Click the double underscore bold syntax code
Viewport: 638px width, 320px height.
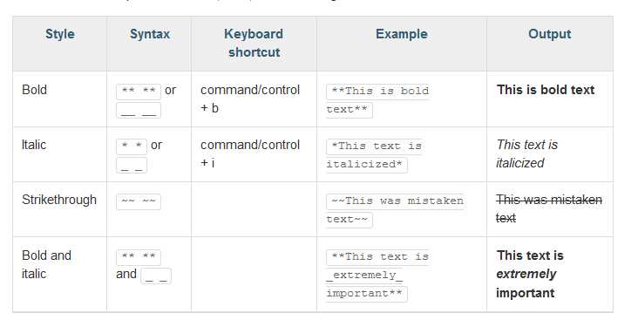(x=139, y=110)
